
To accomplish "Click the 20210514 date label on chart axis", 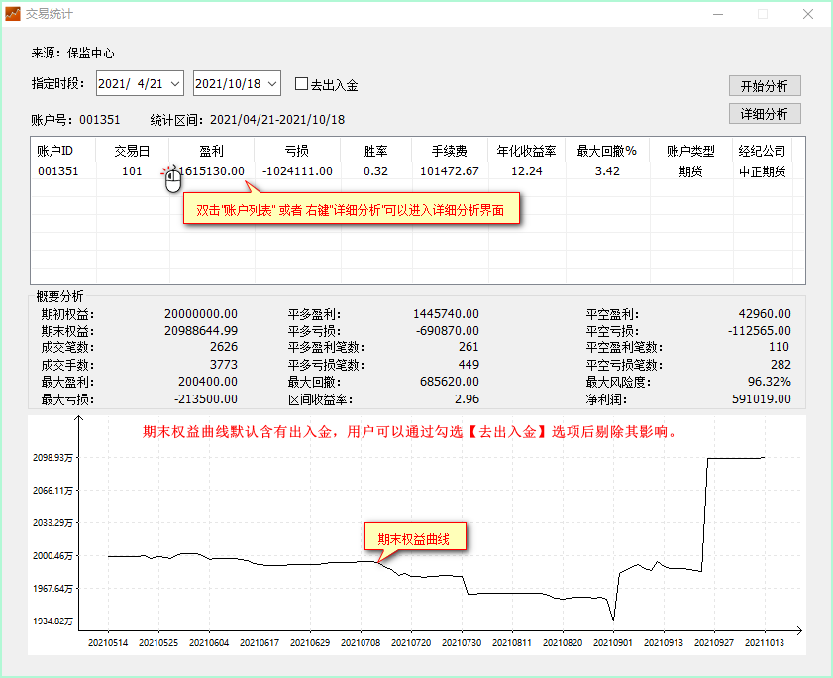I will coord(108,643).
